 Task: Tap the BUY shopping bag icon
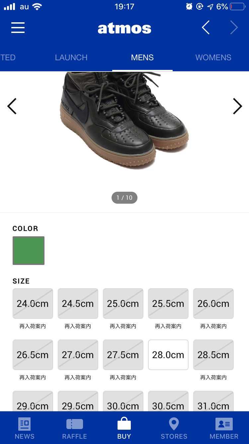coord(124,424)
